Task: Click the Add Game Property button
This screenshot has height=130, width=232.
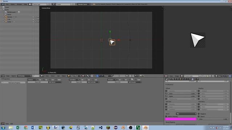Action: point(14,83)
